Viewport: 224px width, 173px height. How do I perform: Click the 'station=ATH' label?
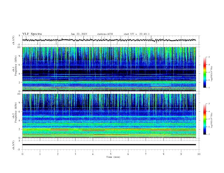pos(105,34)
